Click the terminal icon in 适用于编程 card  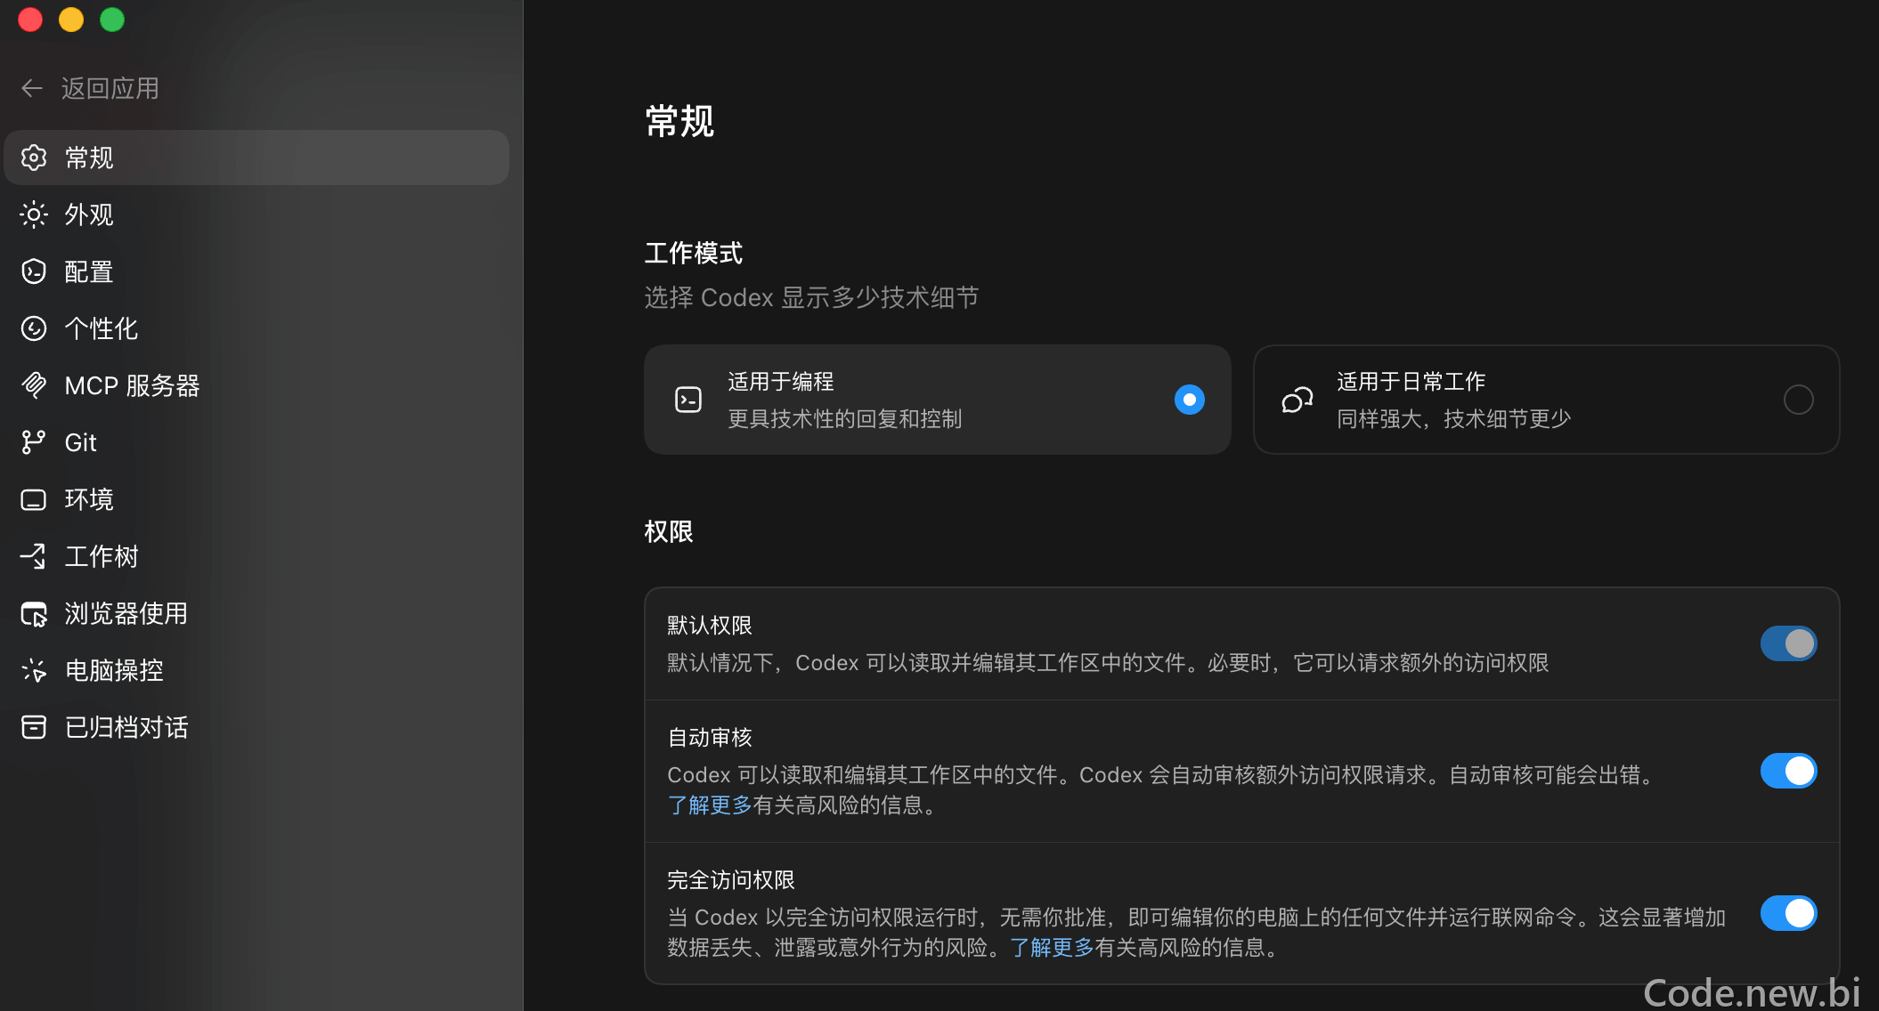(688, 400)
